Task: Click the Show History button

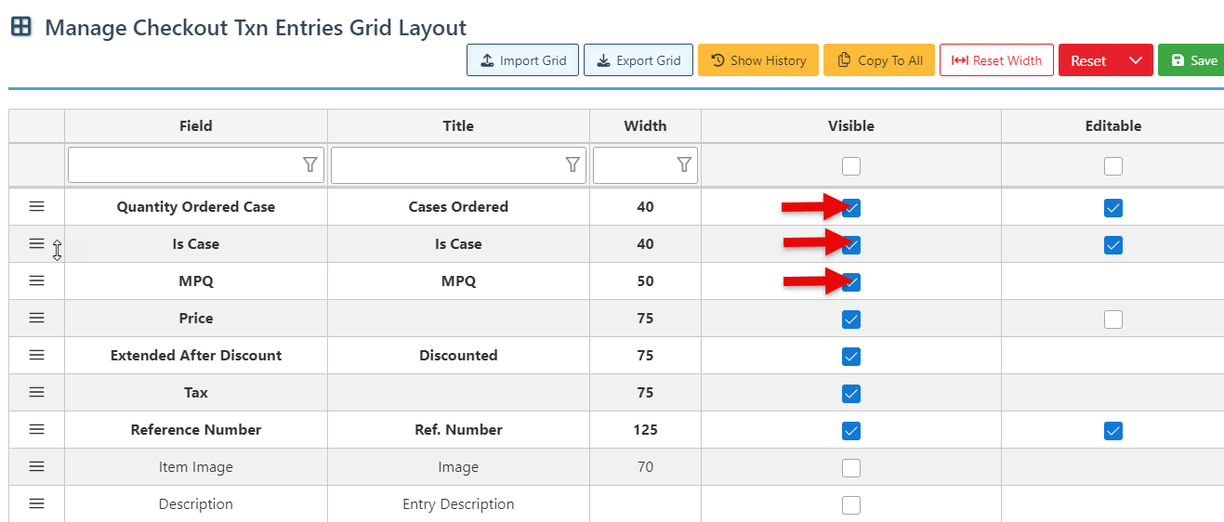Action: 757,60
